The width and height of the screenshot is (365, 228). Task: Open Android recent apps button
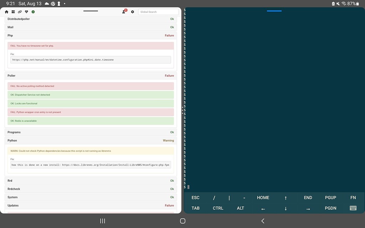pyautogui.click(x=102, y=221)
